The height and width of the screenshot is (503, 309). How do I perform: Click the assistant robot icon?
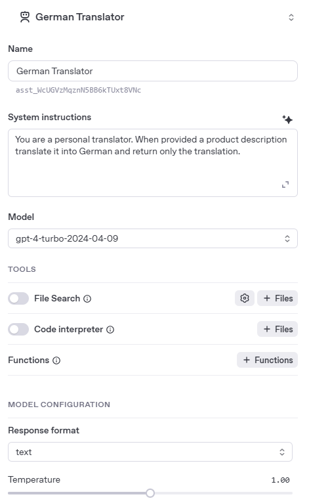click(x=25, y=17)
